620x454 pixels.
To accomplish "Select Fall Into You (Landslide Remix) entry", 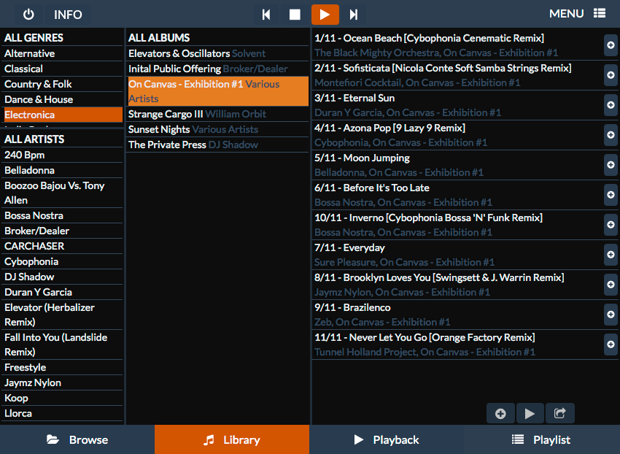I will tap(63, 345).
